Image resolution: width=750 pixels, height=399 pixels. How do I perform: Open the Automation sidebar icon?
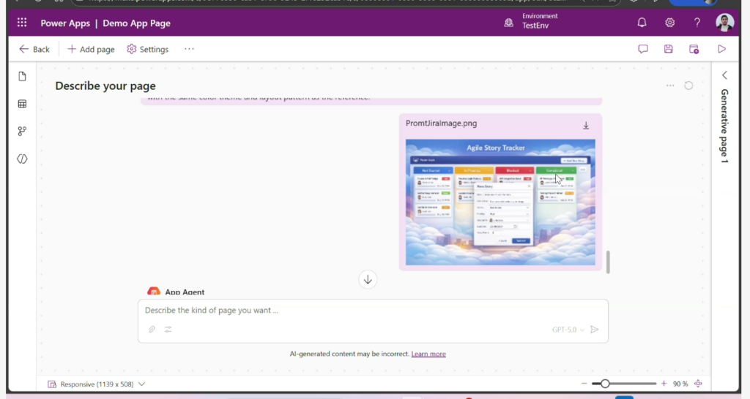[22, 132]
